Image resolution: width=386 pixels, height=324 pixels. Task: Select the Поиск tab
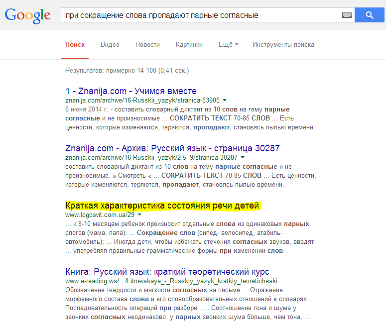(75, 44)
